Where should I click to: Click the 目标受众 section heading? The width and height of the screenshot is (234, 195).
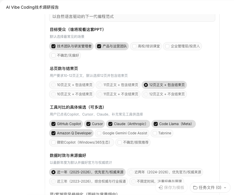[x=77, y=29]
